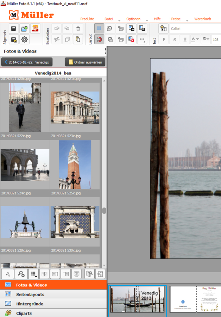Toggle the grid display in Layout

(99, 29)
